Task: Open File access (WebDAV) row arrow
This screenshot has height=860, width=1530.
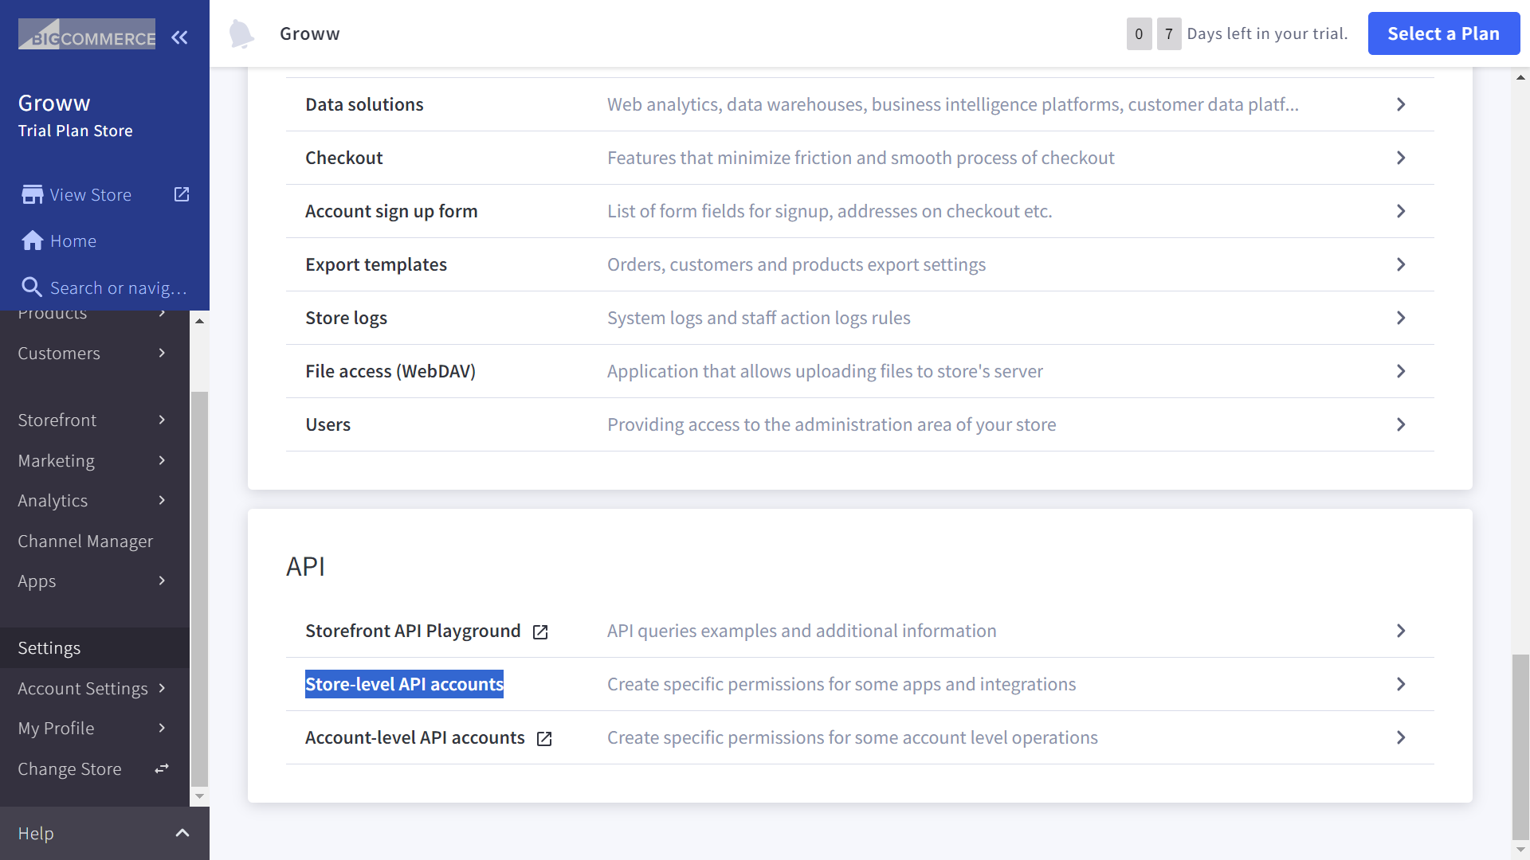Action: [x=1400, y=371]
